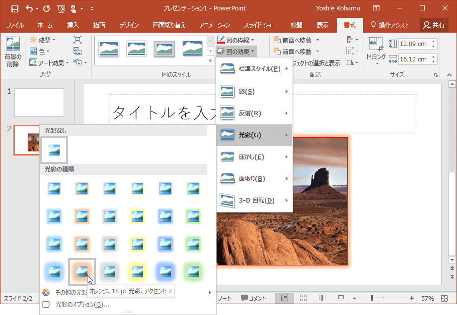457x315 pixels.
Task: Select the No Glow (光彩なし) option
Action: 54,150
